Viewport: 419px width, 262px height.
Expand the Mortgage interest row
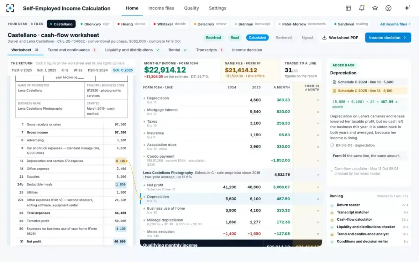144,110
